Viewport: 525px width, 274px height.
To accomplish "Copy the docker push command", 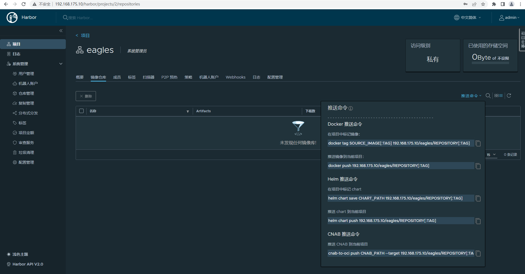I will coord(478,166).
